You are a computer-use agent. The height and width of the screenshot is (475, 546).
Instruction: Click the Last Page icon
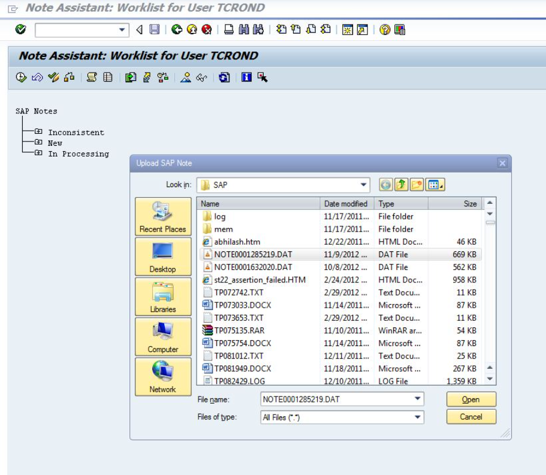click(325, 29)
